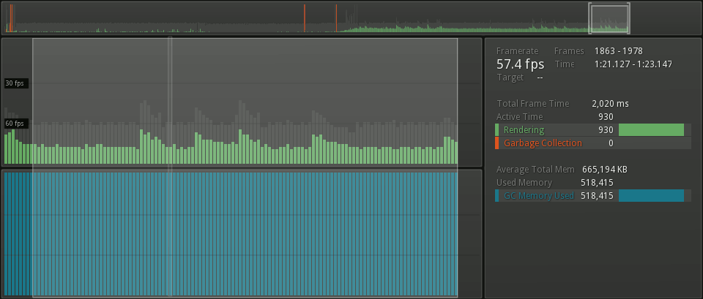This screenshot has width=703, height=299.
Task: Click the Target label
Action: (x=510, y=77)
